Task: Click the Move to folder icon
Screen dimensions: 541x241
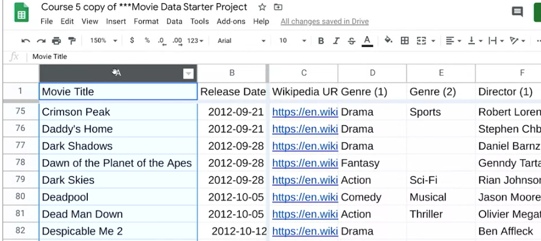Action: (x=278, y=7)
